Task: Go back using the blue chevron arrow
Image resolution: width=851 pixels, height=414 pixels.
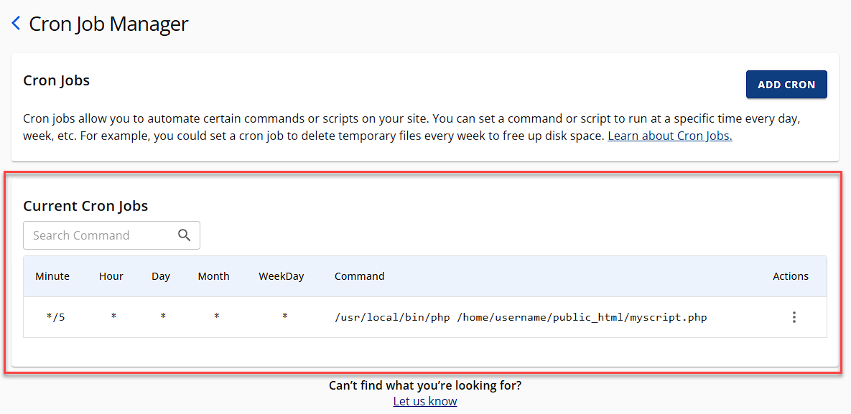Action: [16, 24]
